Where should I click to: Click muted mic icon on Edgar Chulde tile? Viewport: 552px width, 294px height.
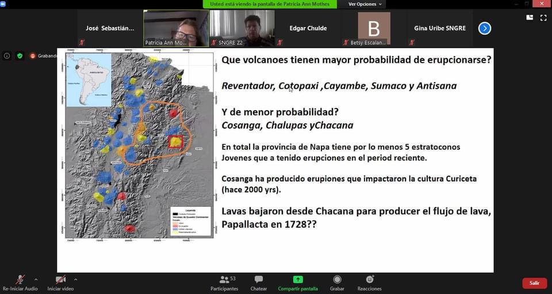tap(279, 42)
